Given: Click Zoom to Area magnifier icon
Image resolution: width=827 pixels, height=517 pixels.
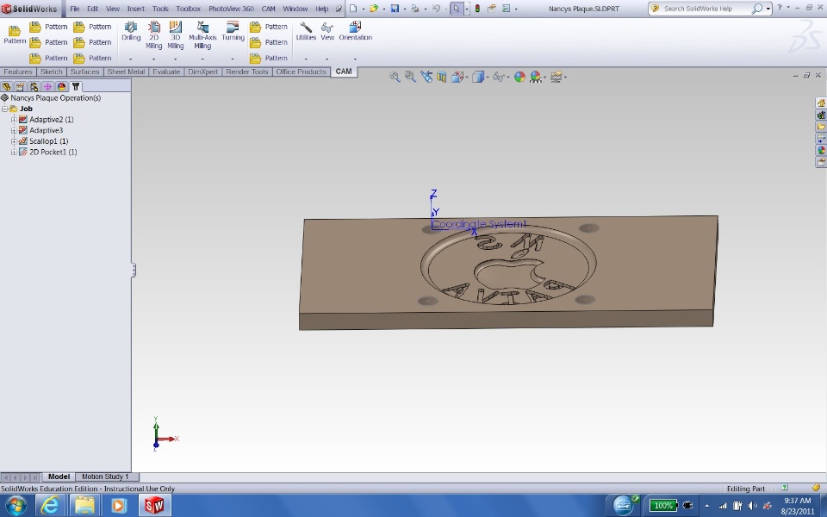Looking at the screenshot, I should [410, 77].
